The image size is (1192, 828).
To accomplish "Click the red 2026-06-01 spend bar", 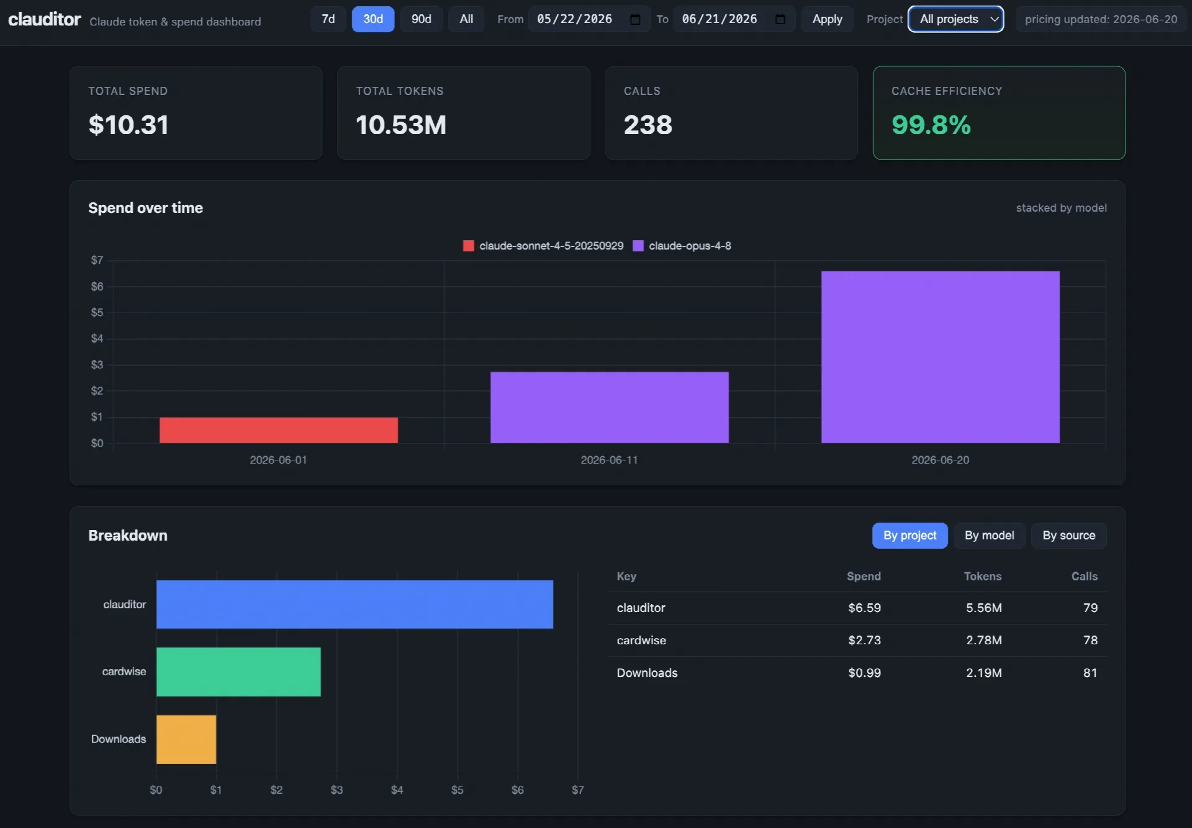I will click(x=279, y=430).
